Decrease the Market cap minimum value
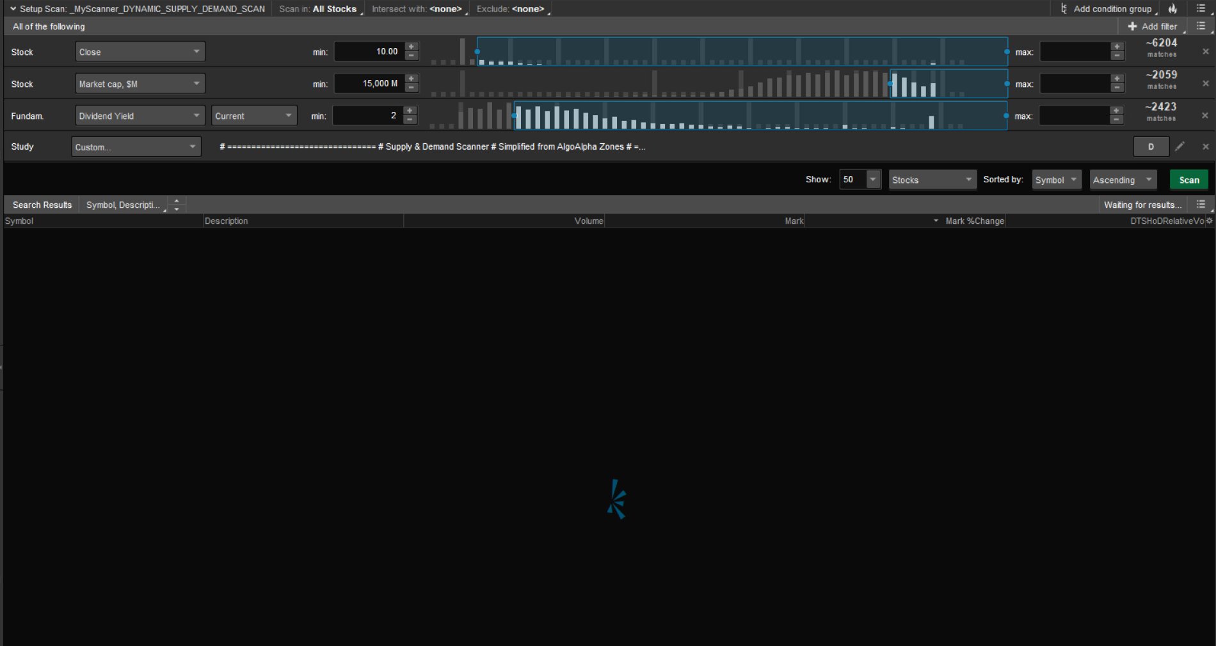The width and height of the screenshot is (1216, 646). [412, 88]
